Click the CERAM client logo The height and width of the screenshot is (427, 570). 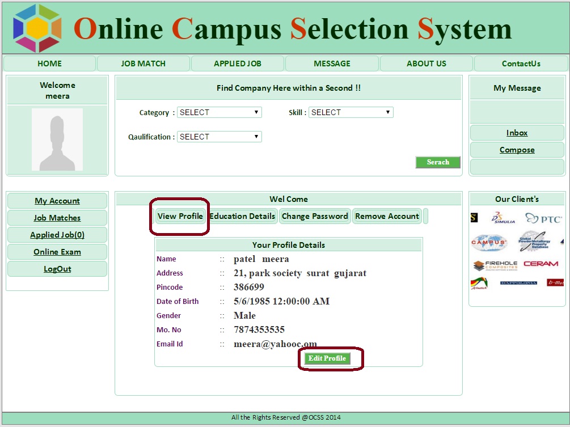[x=541, y=264]
